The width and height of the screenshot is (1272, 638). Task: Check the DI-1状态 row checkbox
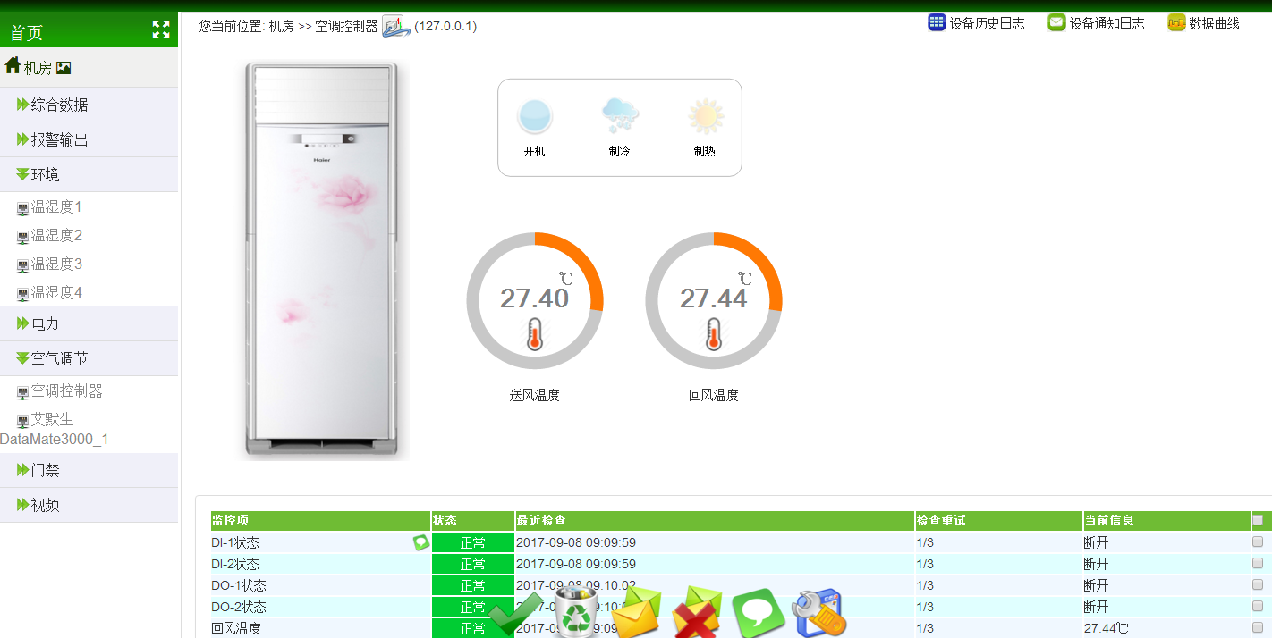(1258, 541)
